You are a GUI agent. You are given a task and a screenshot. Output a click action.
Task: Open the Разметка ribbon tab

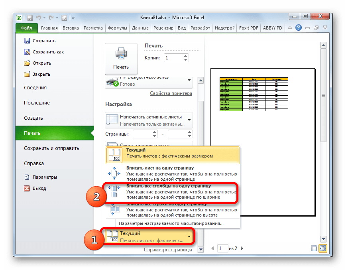93,28
